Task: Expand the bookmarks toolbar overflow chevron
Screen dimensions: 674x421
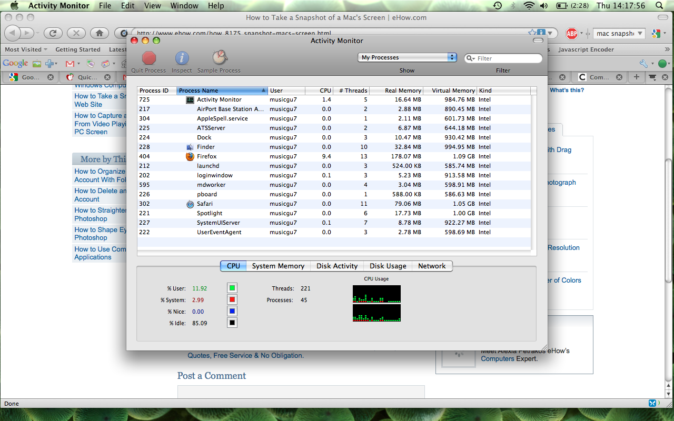Action: tap(667, 49)
